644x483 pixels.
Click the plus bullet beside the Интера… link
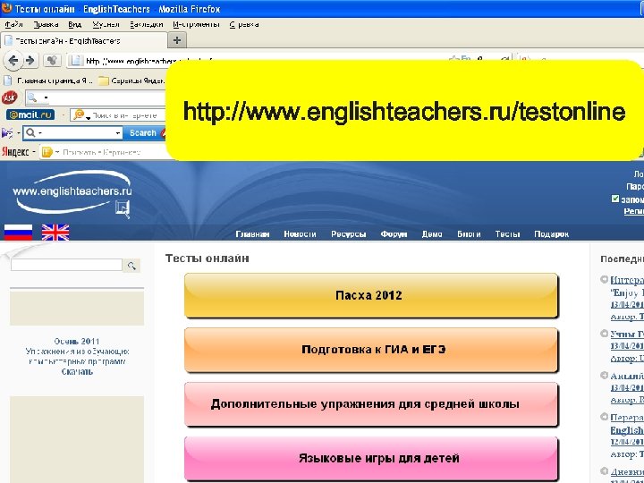604,279
